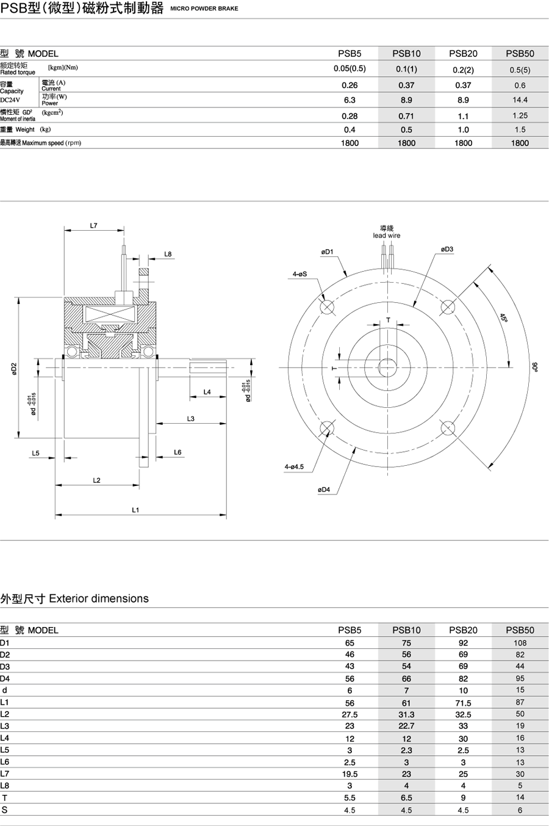Image resolution: width=549 pixels, height=826 pixels.
Task: Select the 'Weight' row label
Action: coord(25,129)
